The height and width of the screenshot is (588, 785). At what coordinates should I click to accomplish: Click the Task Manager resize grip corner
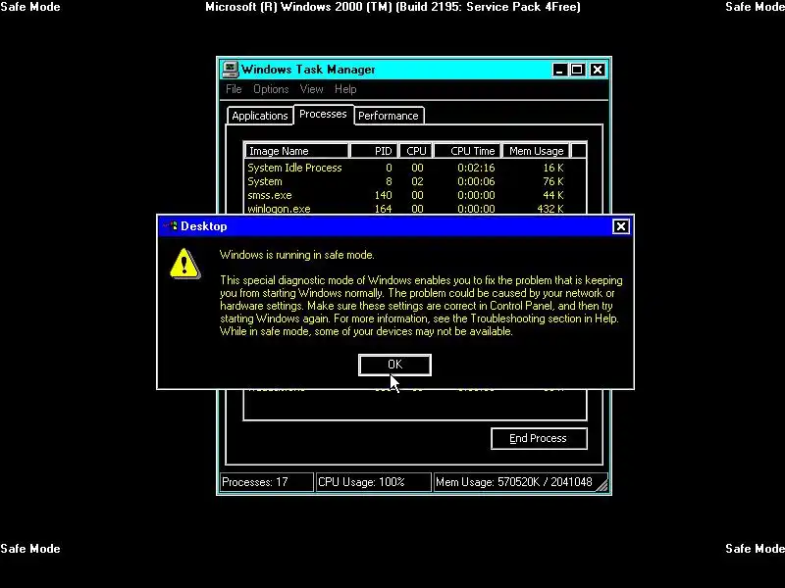click(x=602, y=484)
